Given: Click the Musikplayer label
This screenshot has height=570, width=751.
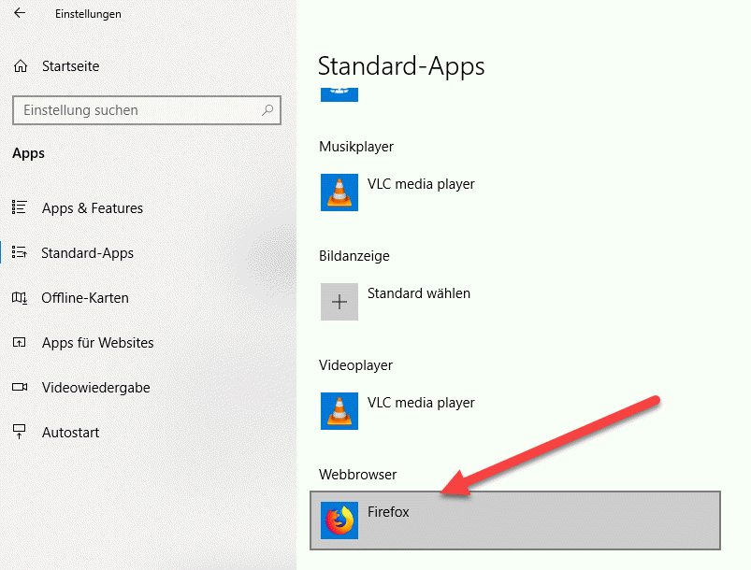Looking at the screenshot, I should point(356,147).
